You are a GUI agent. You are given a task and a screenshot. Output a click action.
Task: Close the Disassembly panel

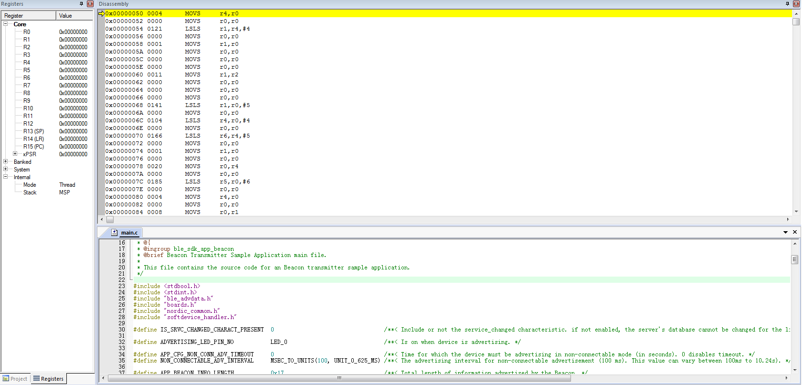coord(796,4)
